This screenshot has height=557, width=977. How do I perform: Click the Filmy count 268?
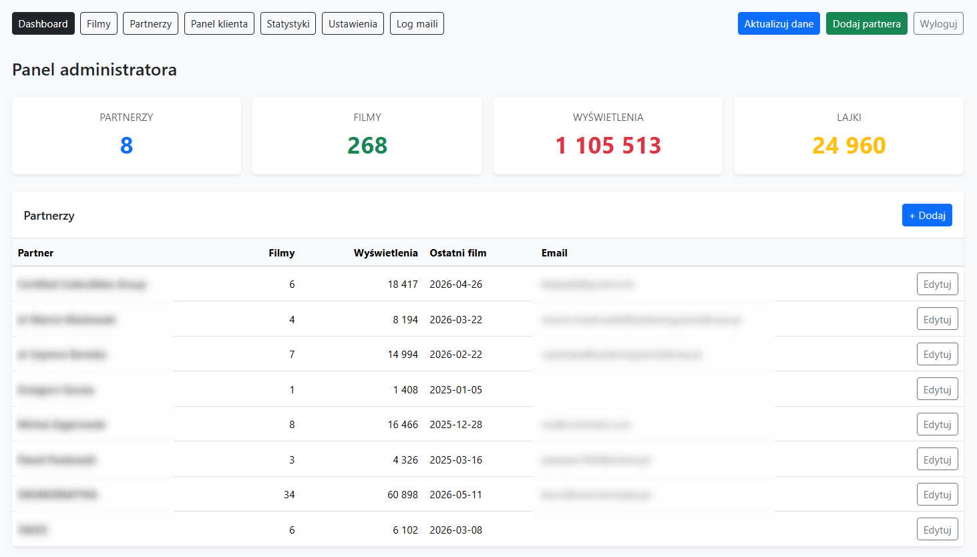[x=367, y=146]
